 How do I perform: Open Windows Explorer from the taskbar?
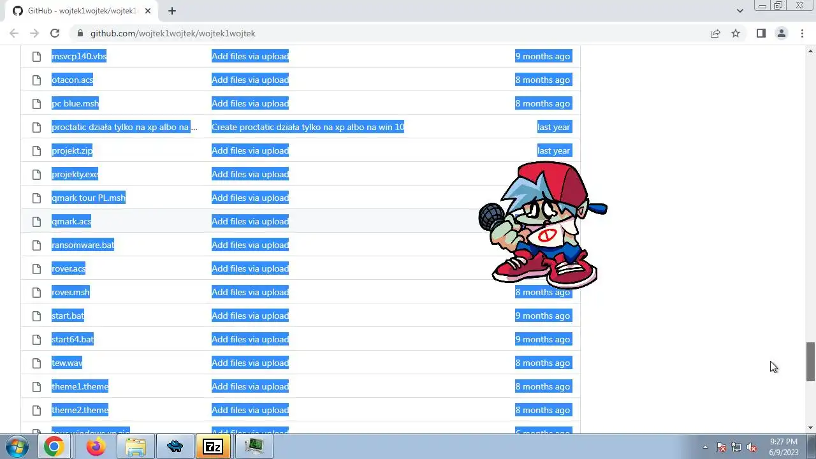coord(136,447)
